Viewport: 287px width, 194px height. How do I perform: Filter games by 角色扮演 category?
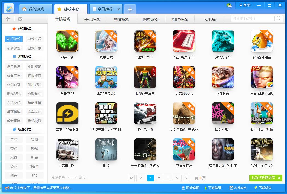14,66
